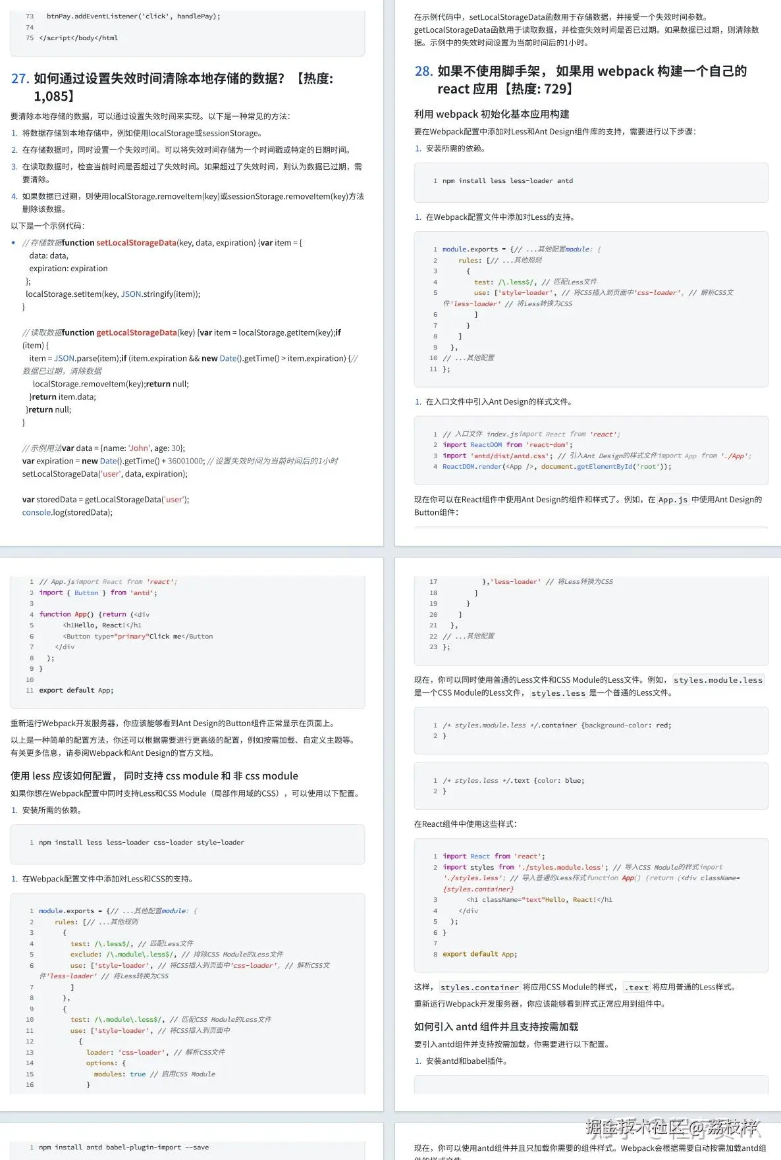
Task: Click list item "安装antd和babel插件。"
Action: pos(467,1061)
